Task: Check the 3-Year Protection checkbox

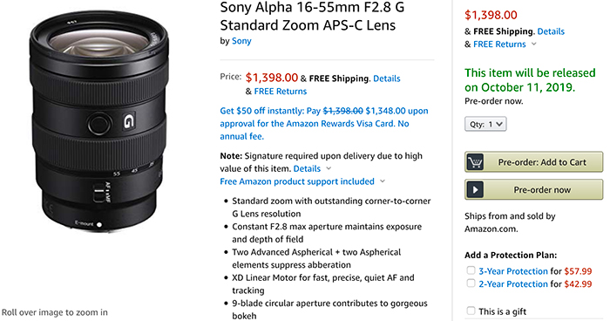Action: (471, 270)
